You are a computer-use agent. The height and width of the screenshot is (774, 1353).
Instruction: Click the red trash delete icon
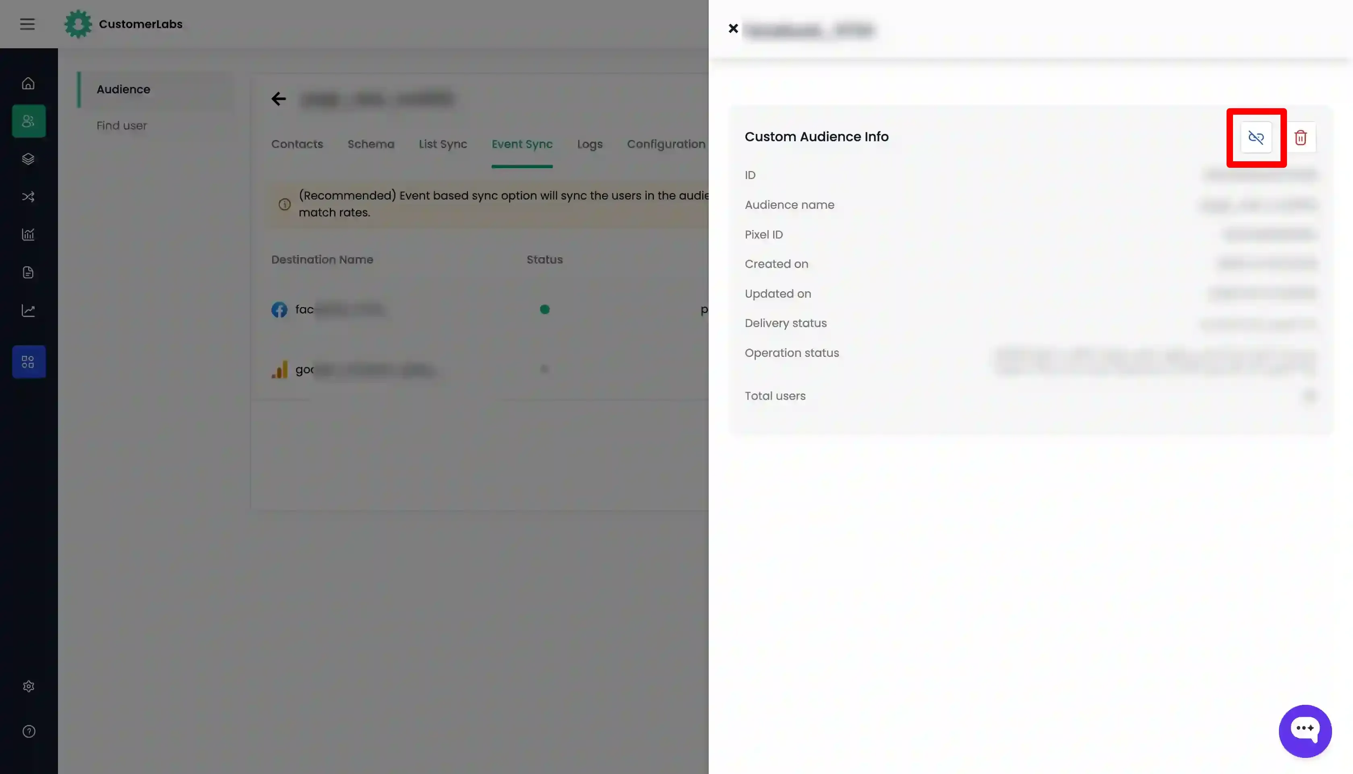pos(1300,138)
